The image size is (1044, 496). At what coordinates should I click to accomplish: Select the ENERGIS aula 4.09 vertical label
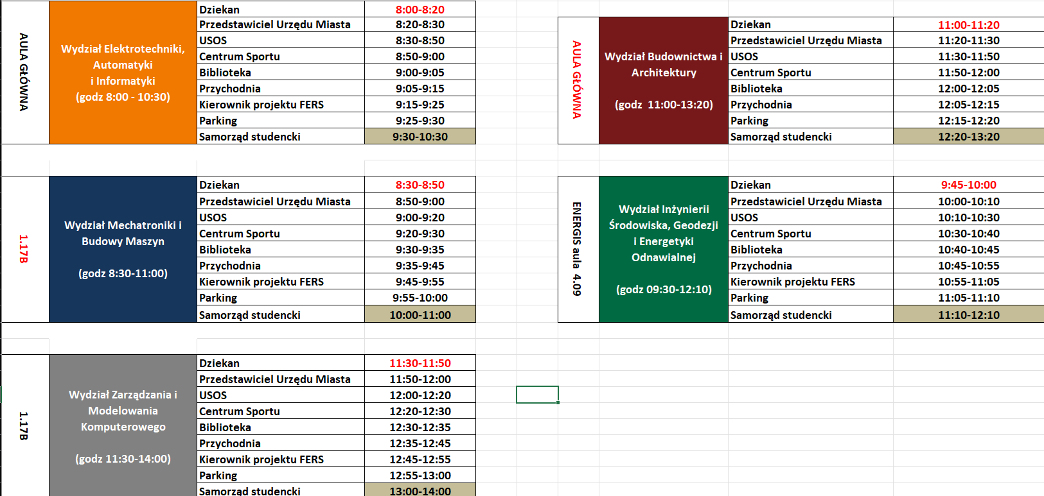tap(577, 249)
